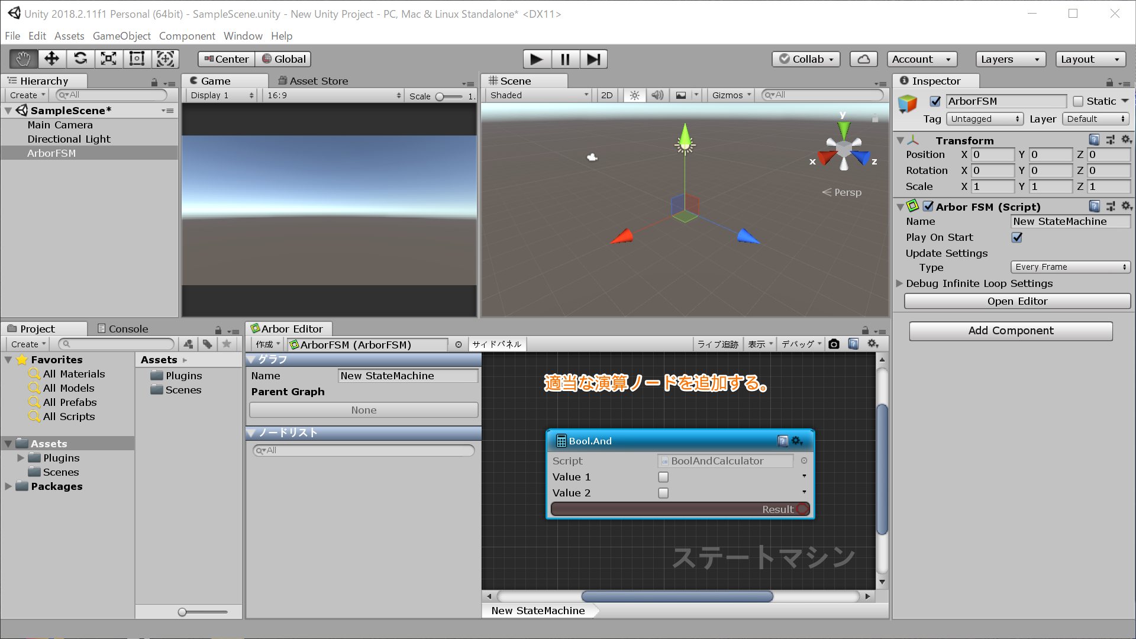Expand the Packages folder in Project panel
Viewport: 1136px width, 639px height.
pyautogui.click(x=8, y=486)
